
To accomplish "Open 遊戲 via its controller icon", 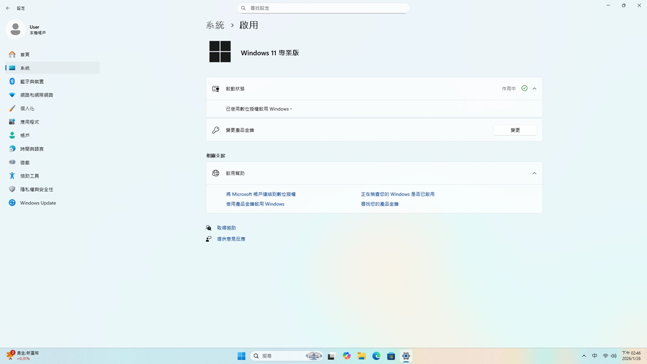I will [12, 162].
